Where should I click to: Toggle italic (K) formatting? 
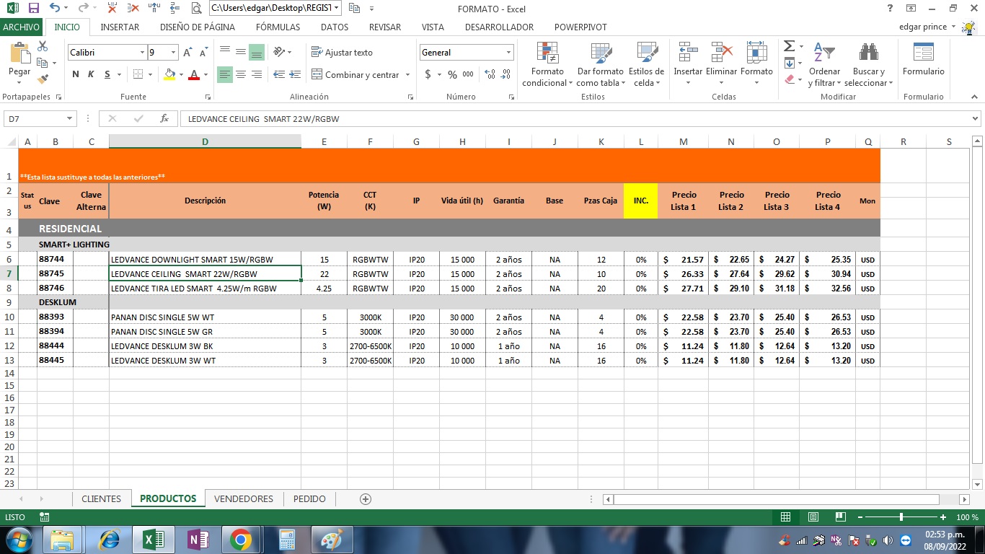point(91,74)
